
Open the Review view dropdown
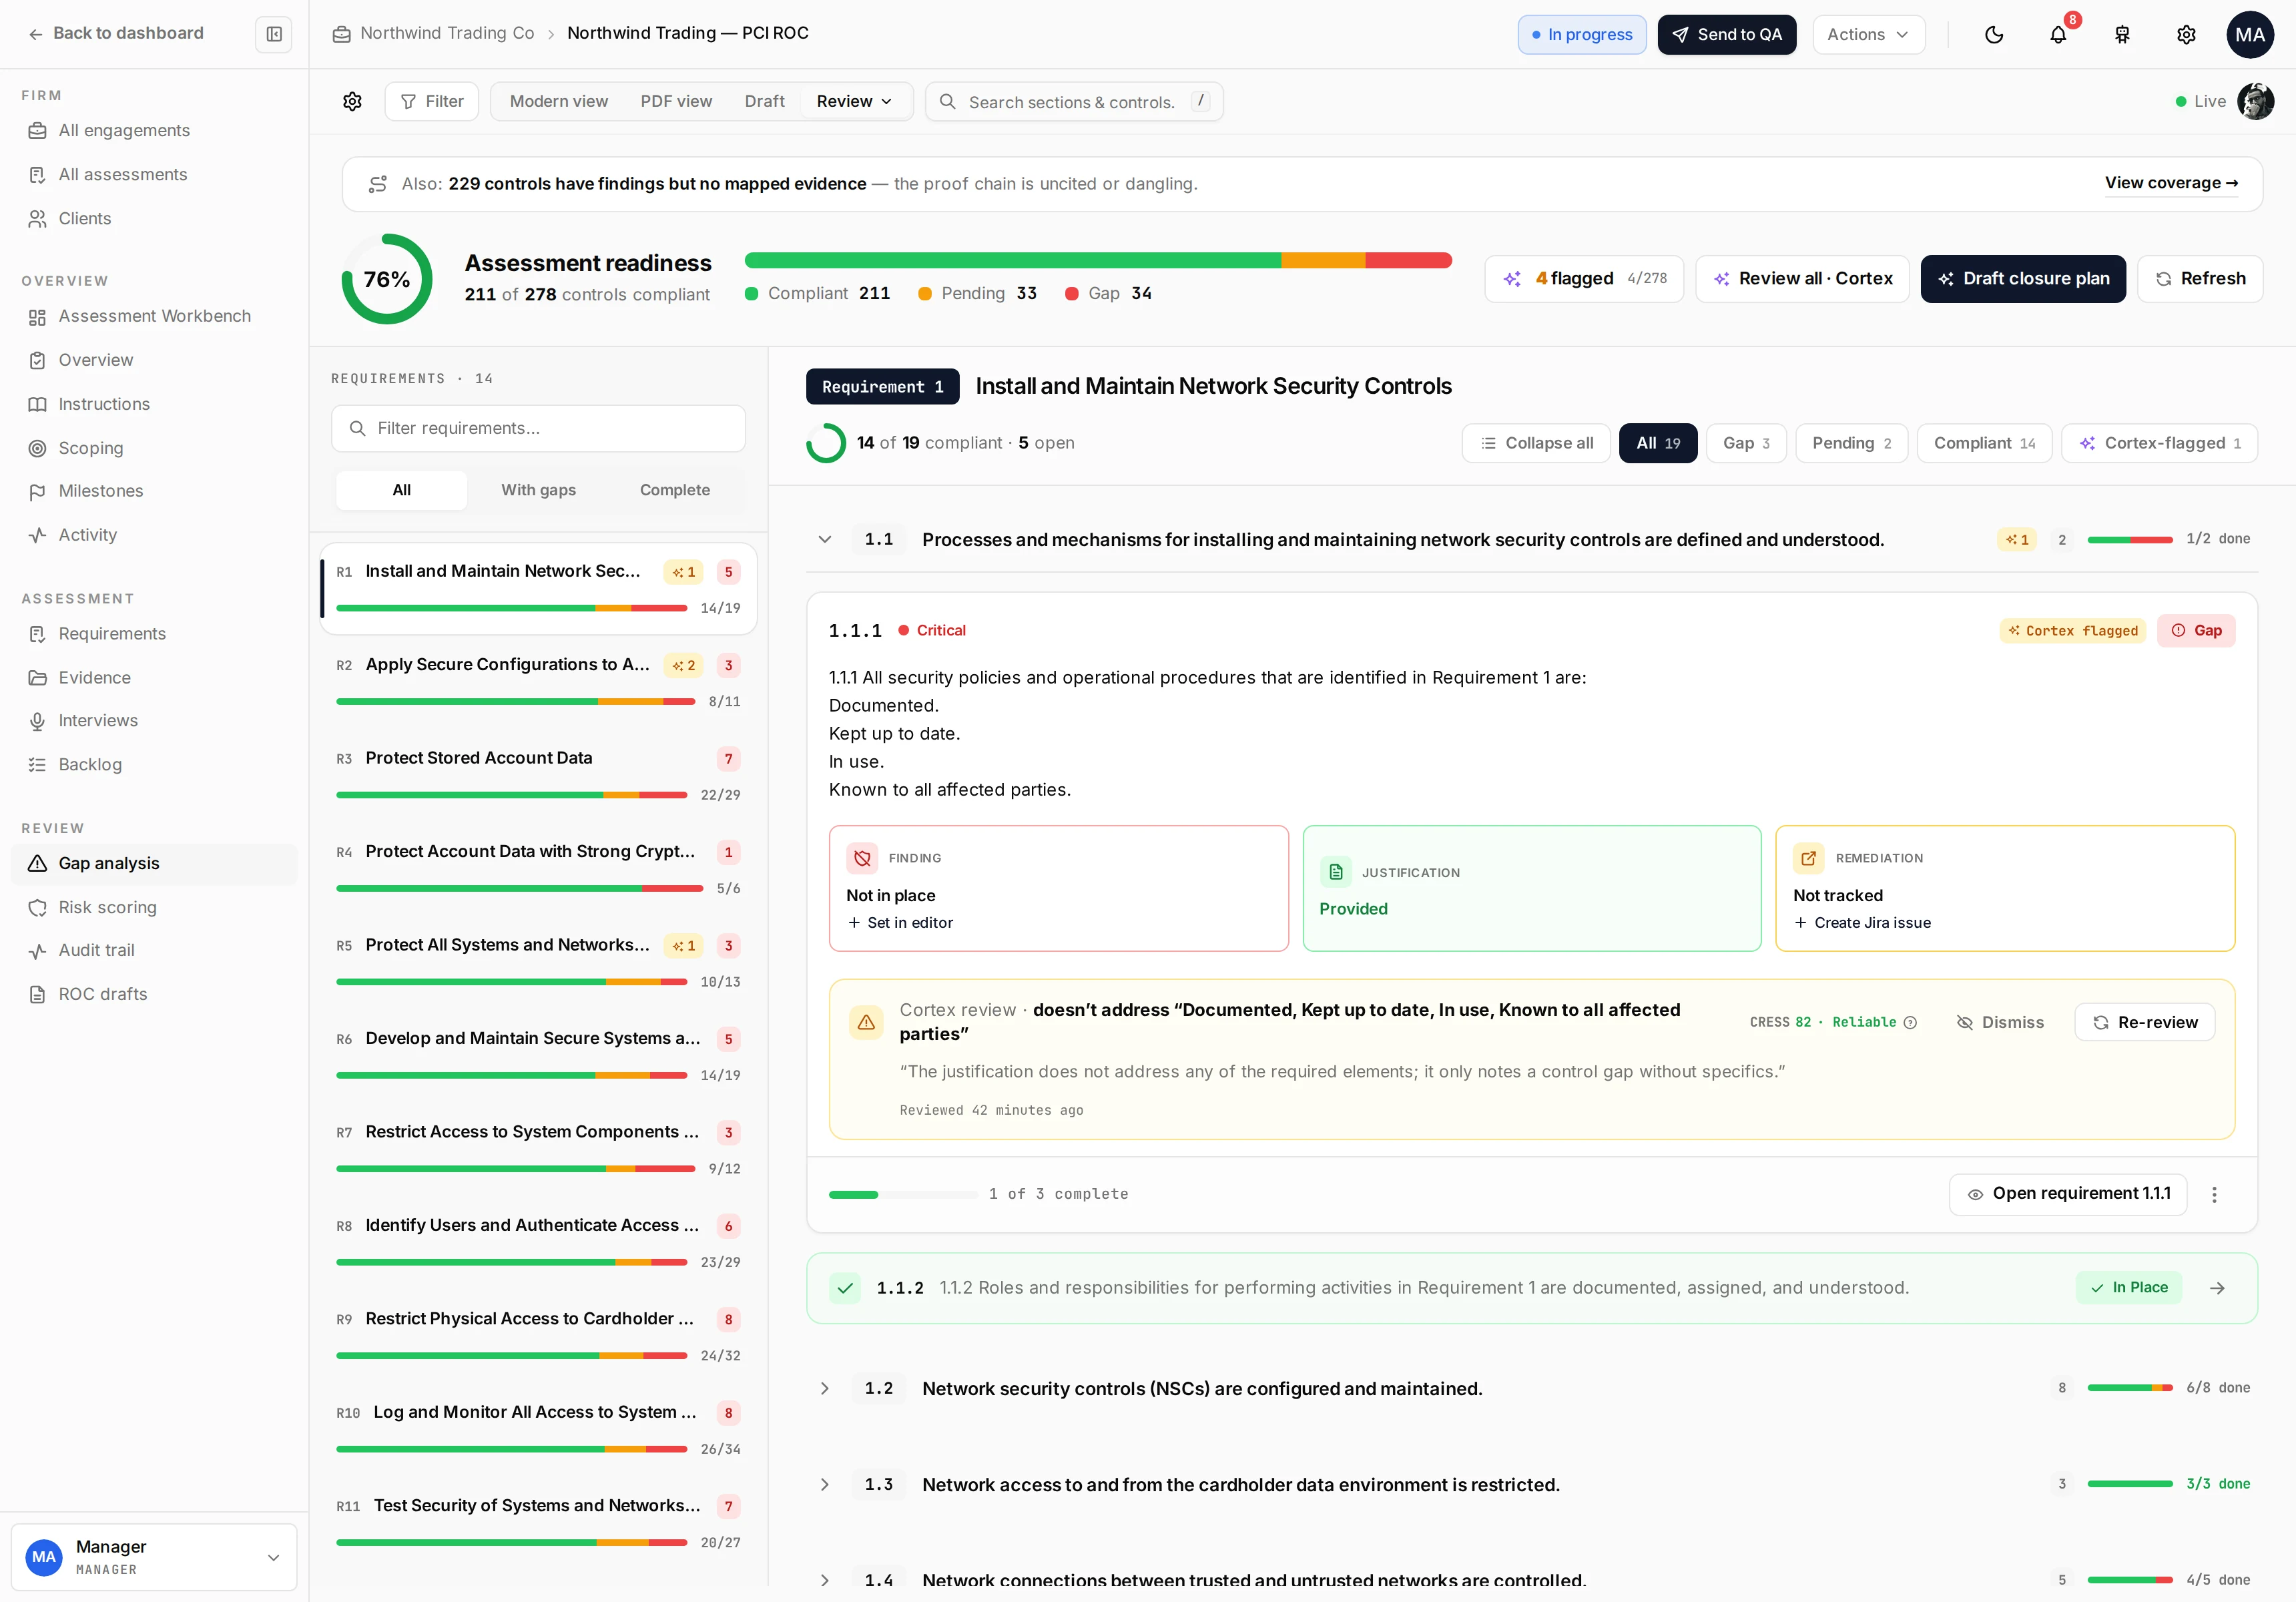pos(854,101)
